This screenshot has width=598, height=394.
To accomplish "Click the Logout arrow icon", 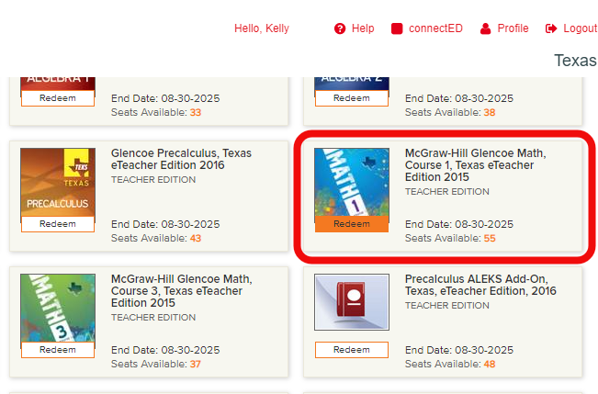I will click(x=551, y=28).
